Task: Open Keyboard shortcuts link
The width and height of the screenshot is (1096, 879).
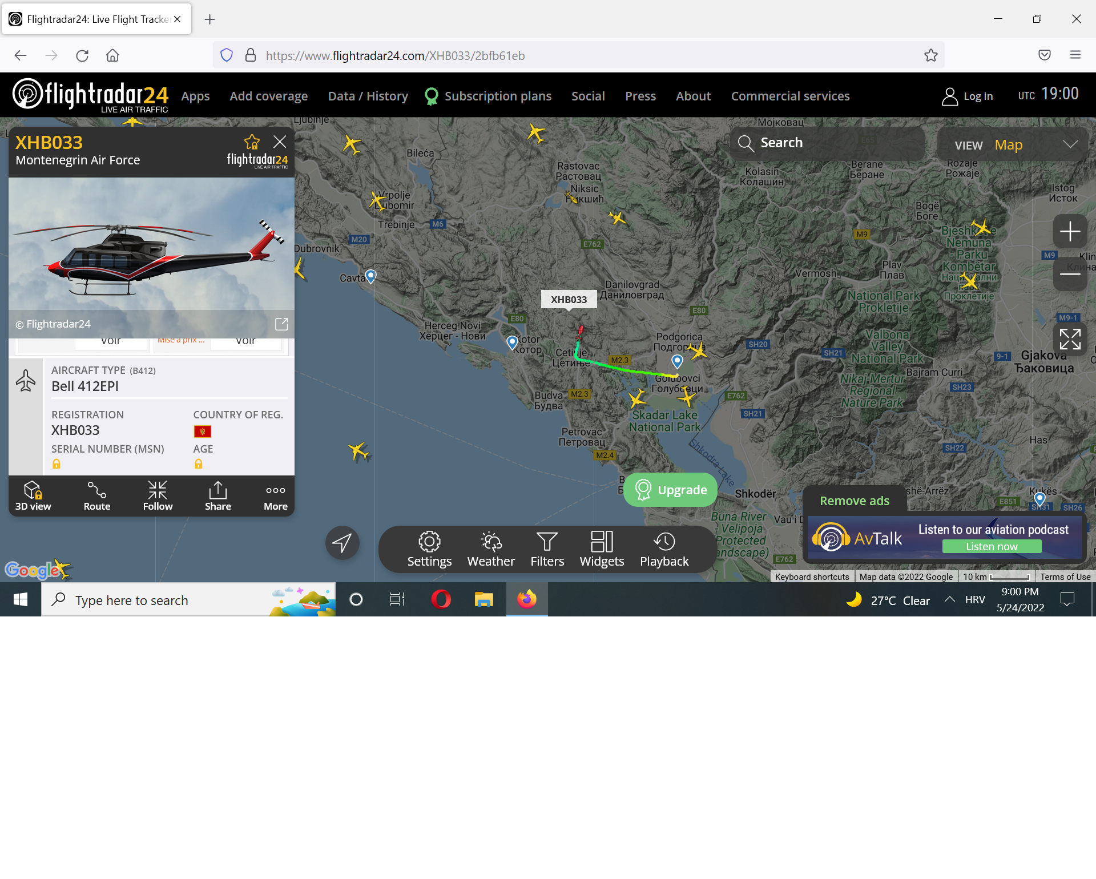Action: coord(812,576)
